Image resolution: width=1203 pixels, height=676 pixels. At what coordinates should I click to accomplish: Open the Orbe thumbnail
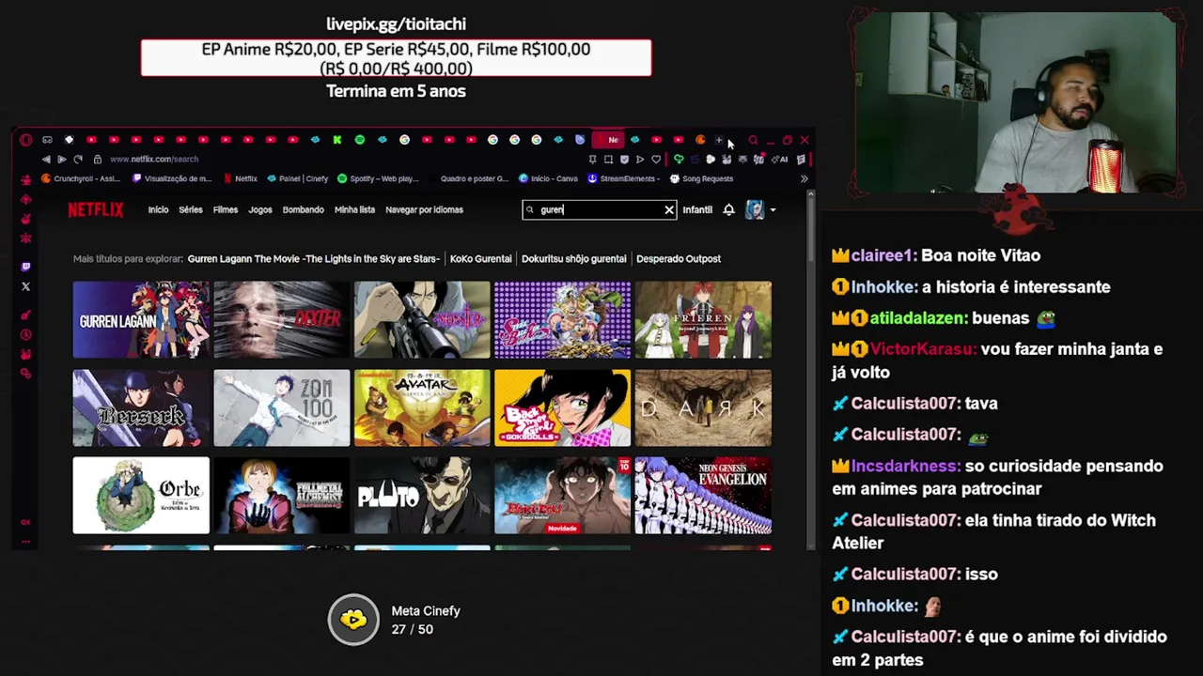[141, 496]
